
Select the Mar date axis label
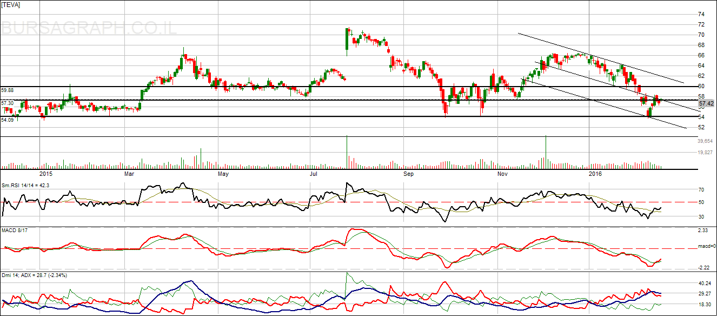[129, 174]
